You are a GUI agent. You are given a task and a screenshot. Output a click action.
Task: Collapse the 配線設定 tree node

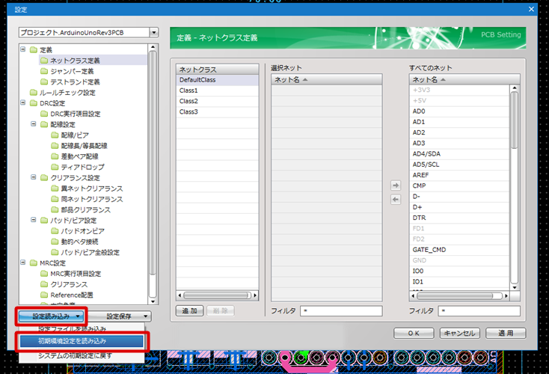tap(34, 124)
